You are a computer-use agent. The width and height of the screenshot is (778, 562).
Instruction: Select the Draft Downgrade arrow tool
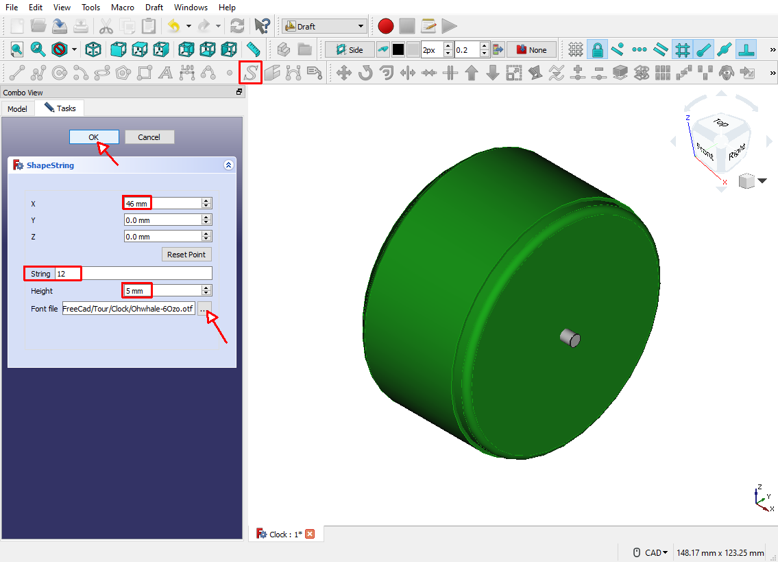(493, 73)
